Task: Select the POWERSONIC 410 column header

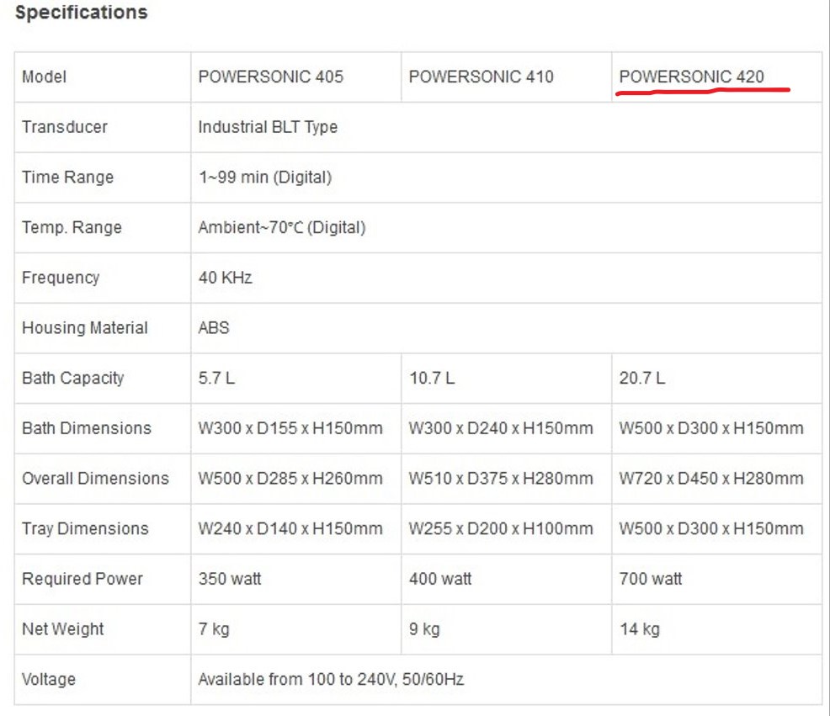Action: (481, 77)
